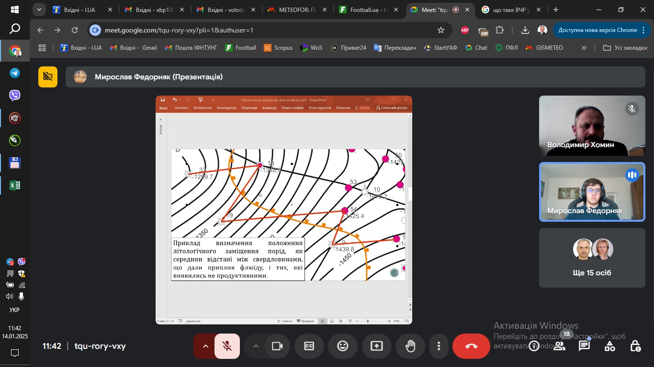Leave the call with the red hang-up button
654x367 pixels.
point(471,346)
